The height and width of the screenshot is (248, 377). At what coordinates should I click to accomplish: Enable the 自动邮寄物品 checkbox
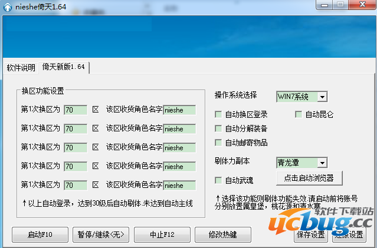(x=219, y=143)
